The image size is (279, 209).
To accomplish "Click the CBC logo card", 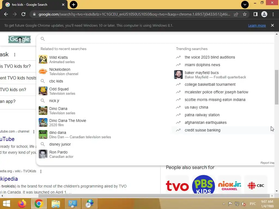I will click(256, 185).
